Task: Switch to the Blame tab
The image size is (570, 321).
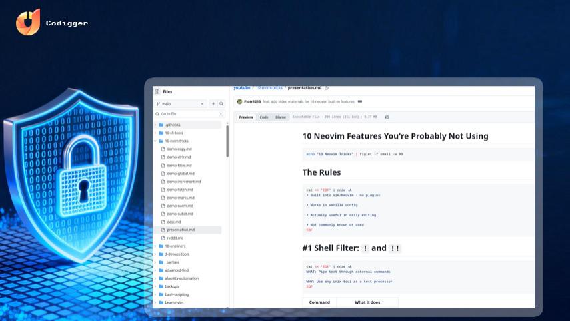Action: (x=281, y=117)
